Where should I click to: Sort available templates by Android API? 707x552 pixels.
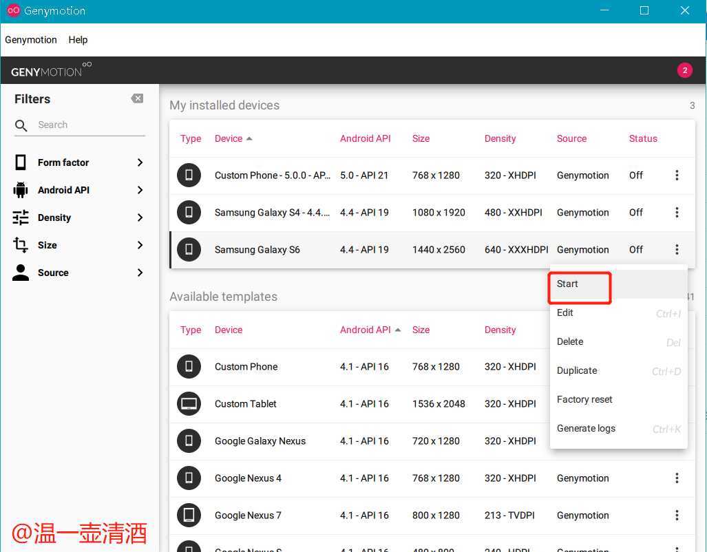pyautogui.click(x=370, y=330)
